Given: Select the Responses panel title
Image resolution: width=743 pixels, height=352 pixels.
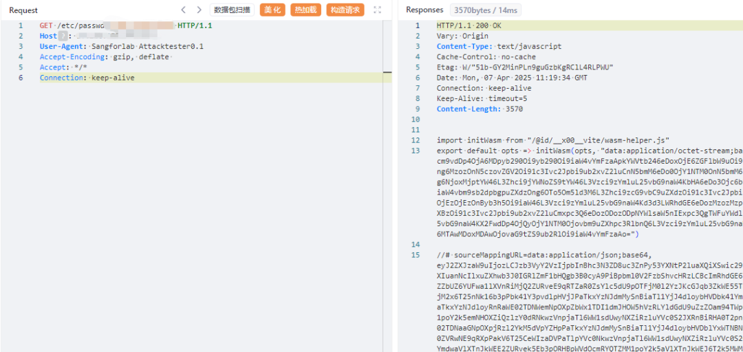Looking at the screenshot, I should coord(424,10).
